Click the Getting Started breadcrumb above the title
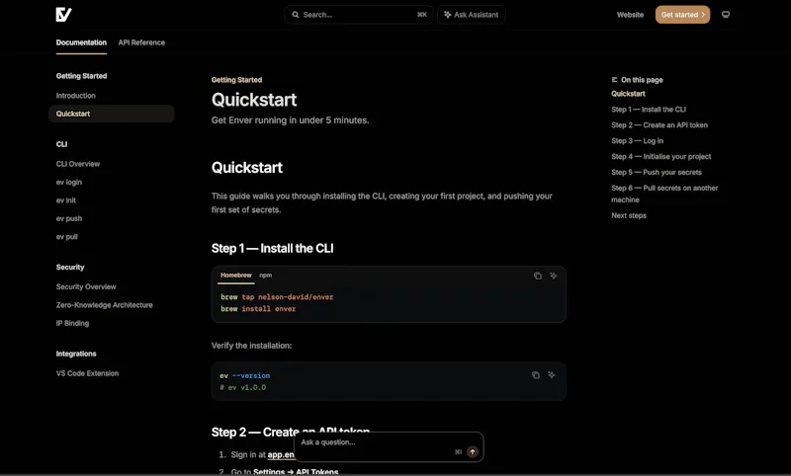This screenshot has width=791, height=476. 236,80
